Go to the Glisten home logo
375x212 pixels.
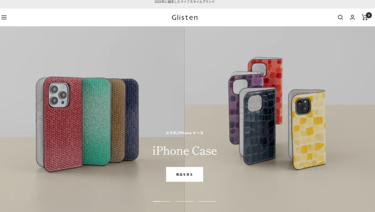click(185, 18)
